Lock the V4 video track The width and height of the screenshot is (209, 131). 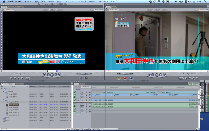click(86, 92)
